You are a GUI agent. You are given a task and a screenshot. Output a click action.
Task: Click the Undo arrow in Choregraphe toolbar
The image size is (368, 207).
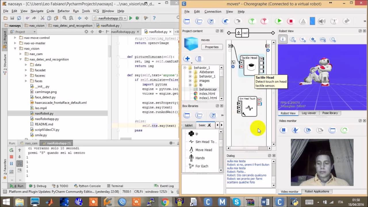point(226,21)
